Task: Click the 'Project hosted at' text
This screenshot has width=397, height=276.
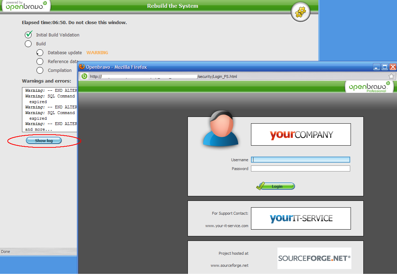Action: [x=234, y=253]
